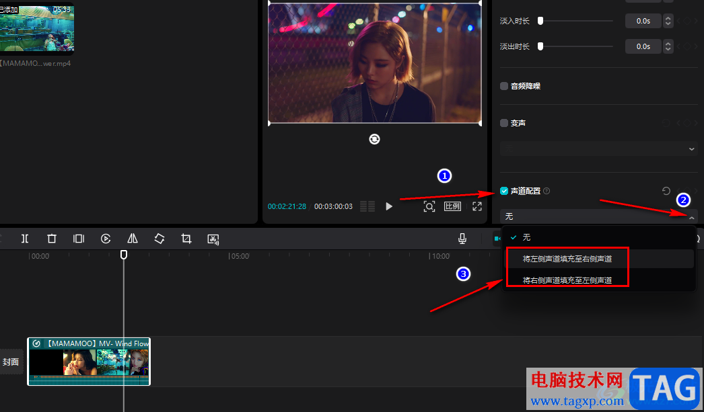The width and height of the screenshot is (704, 412).
Task: Click the microphone record icon
Action: [462, 239]
